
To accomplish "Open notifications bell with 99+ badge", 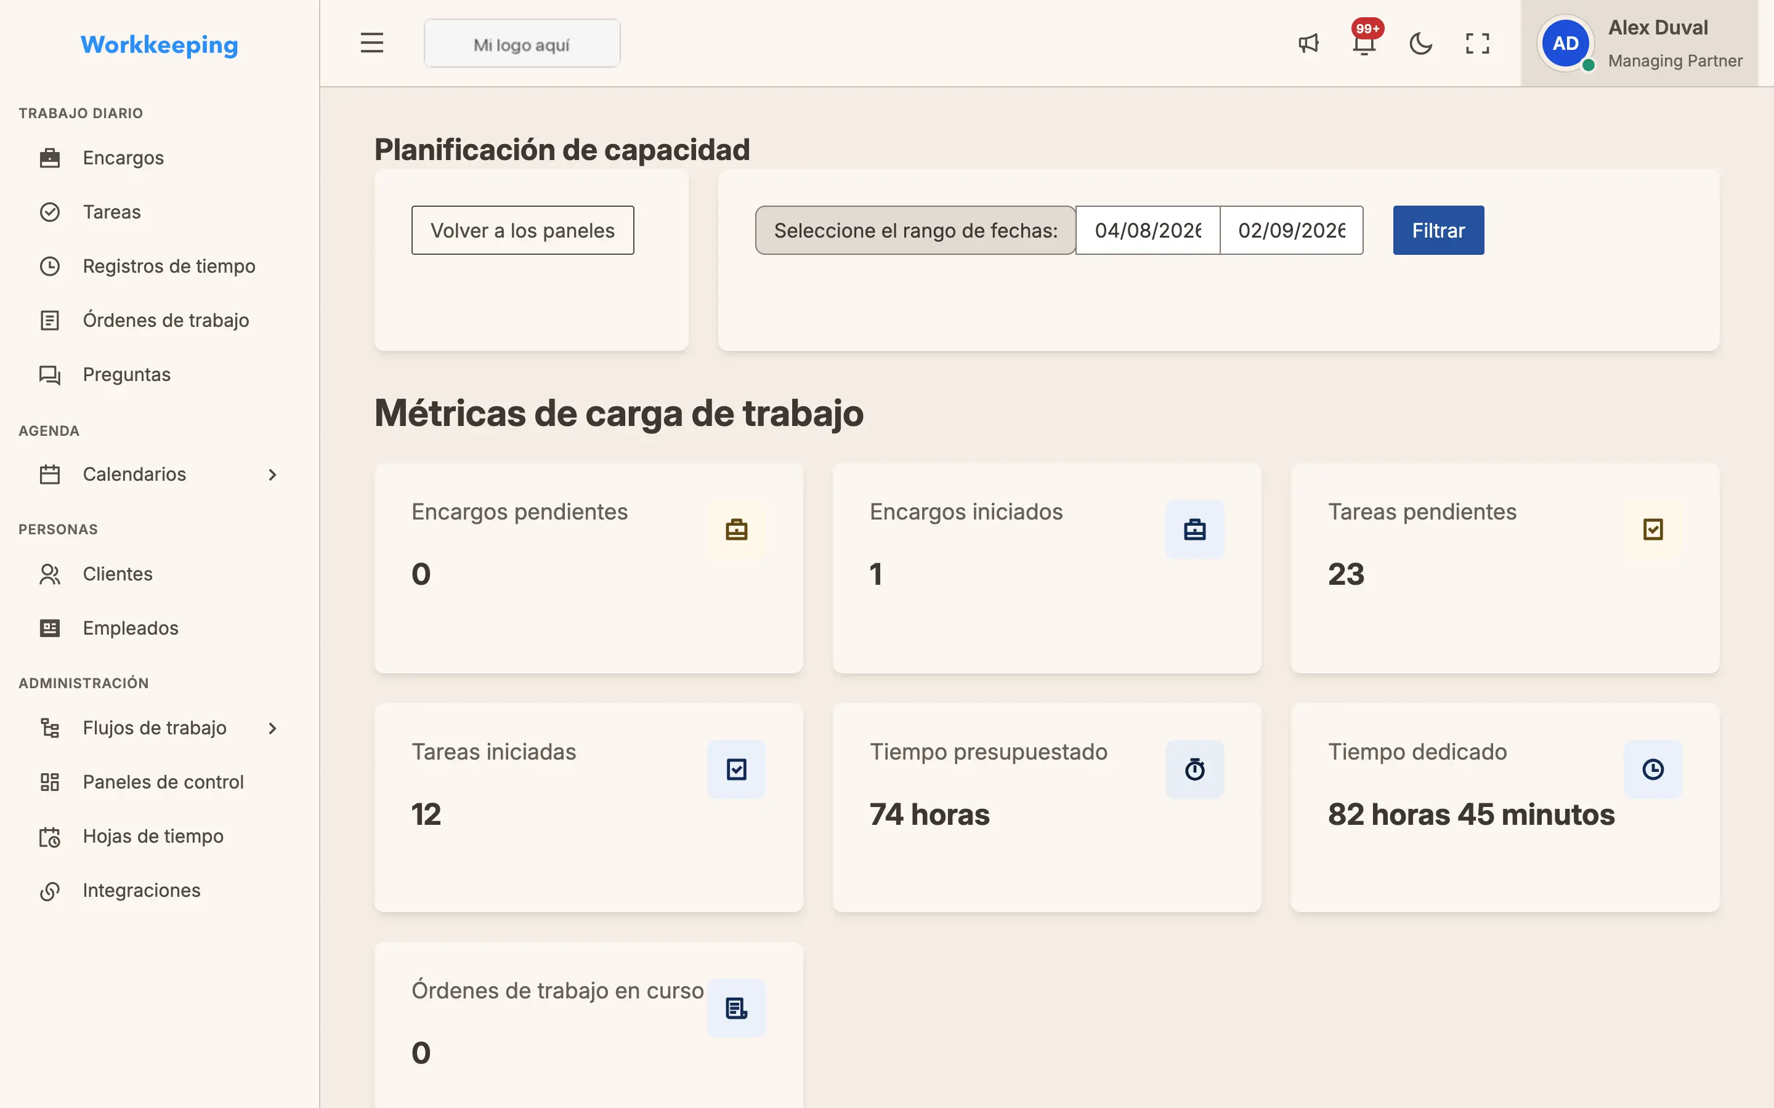I will point(1364,40).
